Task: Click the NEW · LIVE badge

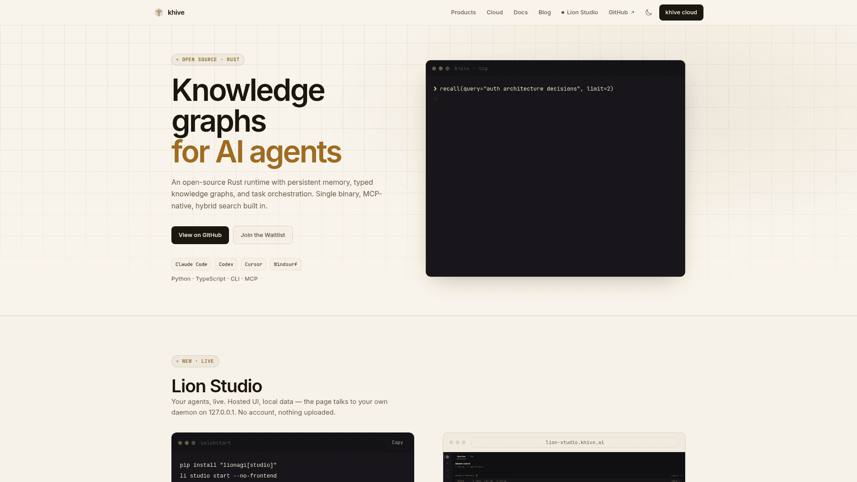Action: 195,361
